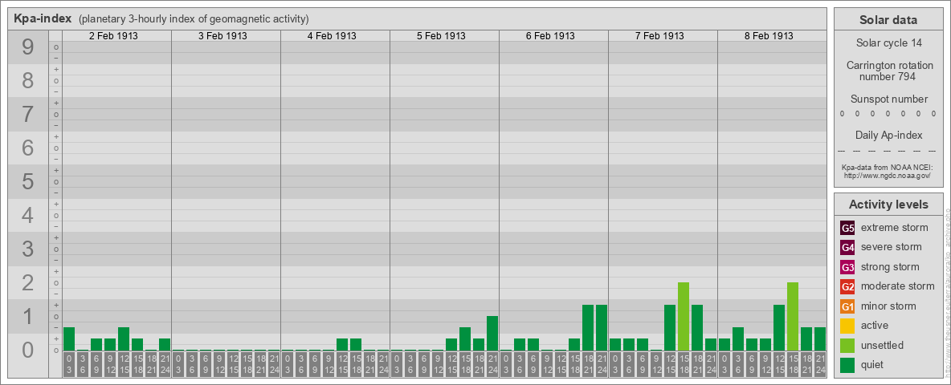Click the Solar data panel heading

coord(888,20)
